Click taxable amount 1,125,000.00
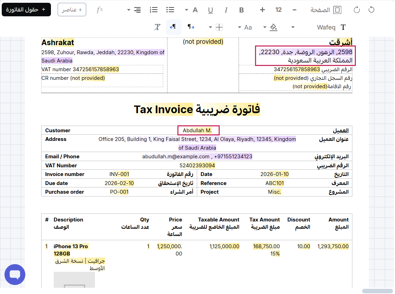 click(x=224, y=246)
